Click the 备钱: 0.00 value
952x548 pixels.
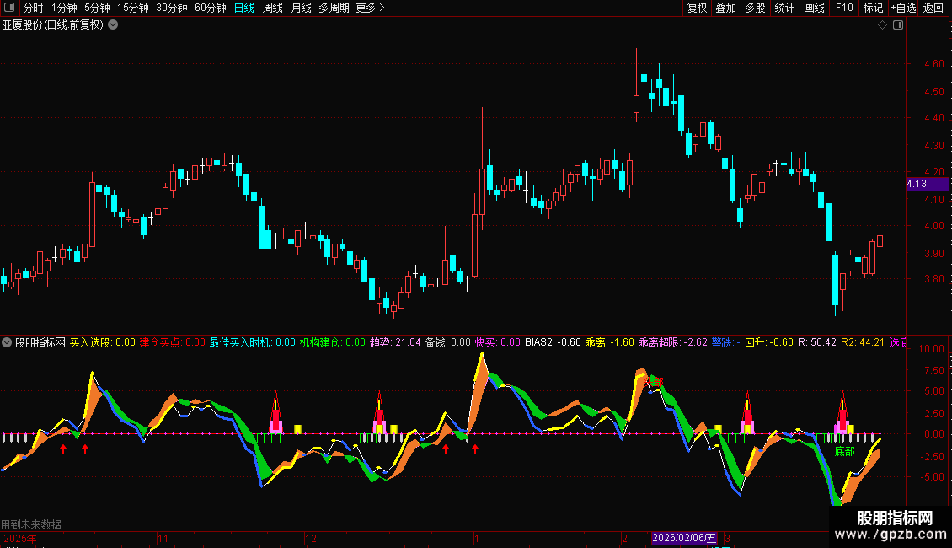[448, 342]
